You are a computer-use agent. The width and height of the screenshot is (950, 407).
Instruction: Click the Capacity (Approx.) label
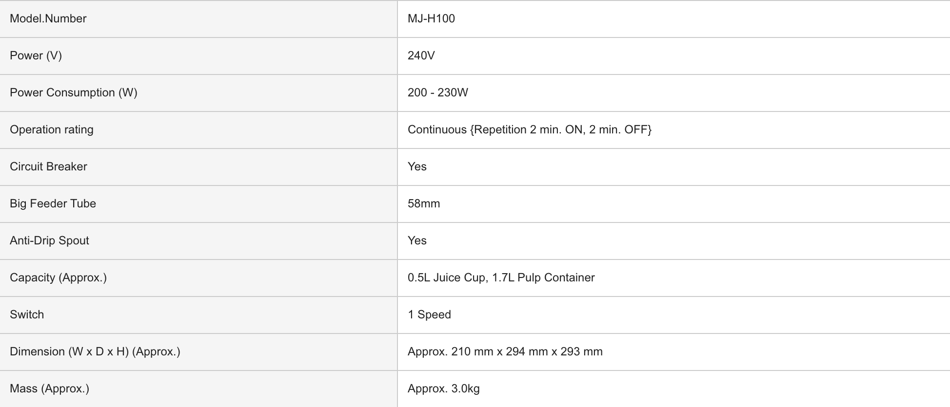pos(58,277)
